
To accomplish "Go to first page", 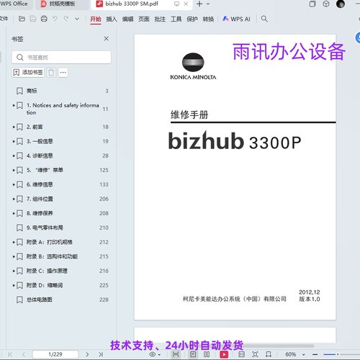I will (x=10, y=354).
